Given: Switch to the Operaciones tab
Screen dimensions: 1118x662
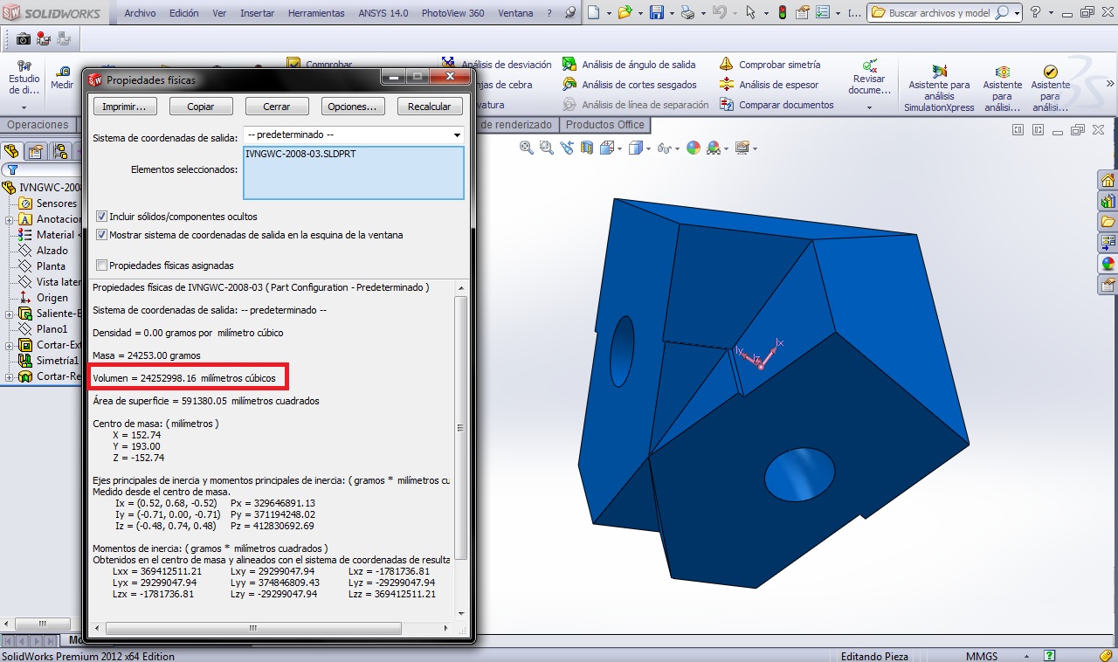Looking at the screenshot, I should click(x=38, y=125).
